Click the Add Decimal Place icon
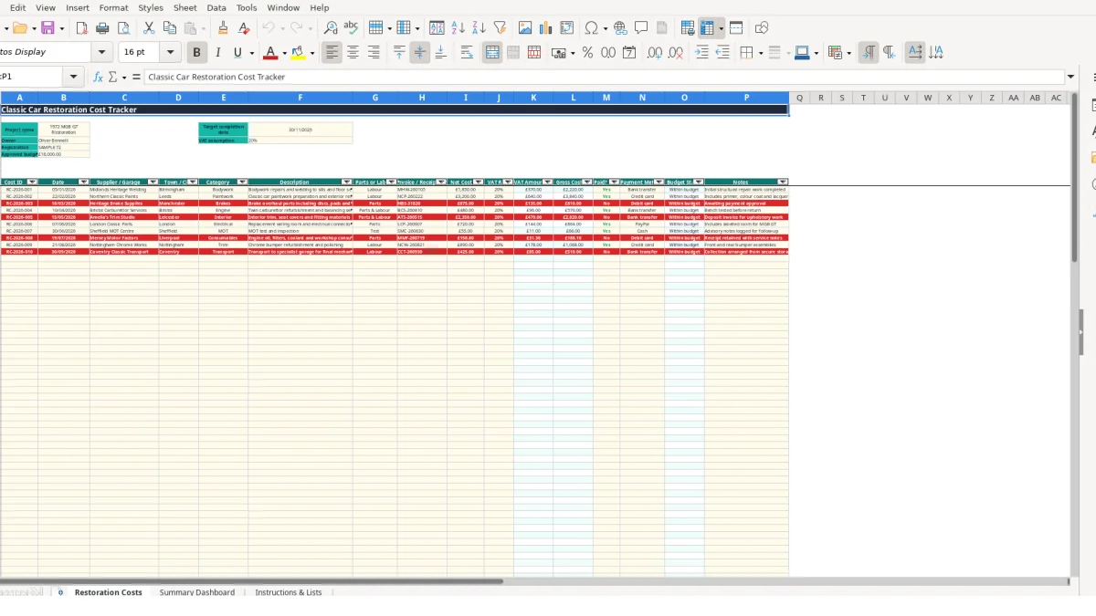Image resolution: width=1096 pixels, height=616 pixels. point(655,53)
